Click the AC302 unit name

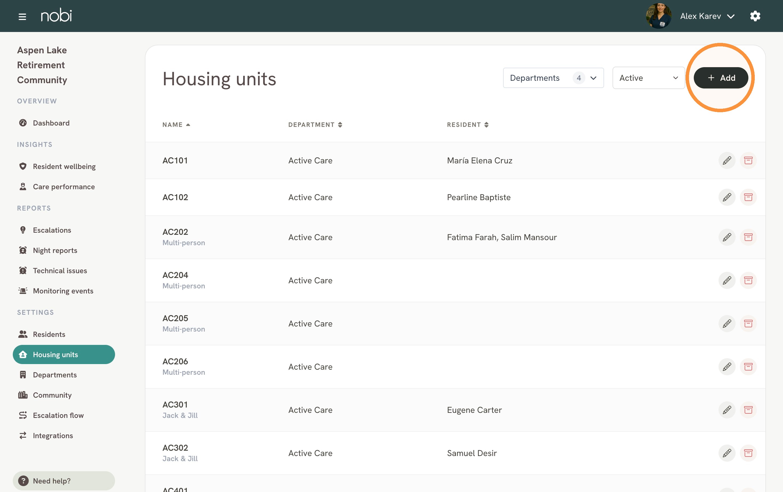[x=175, y=448]
